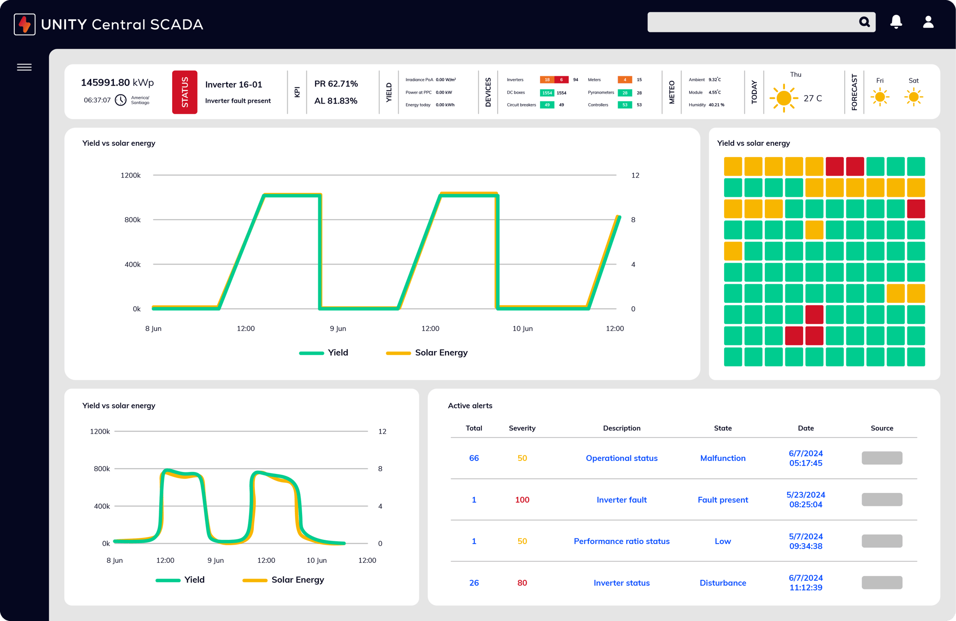
Task: Sort alerts by Total column
Action: [x=474, y=428]
